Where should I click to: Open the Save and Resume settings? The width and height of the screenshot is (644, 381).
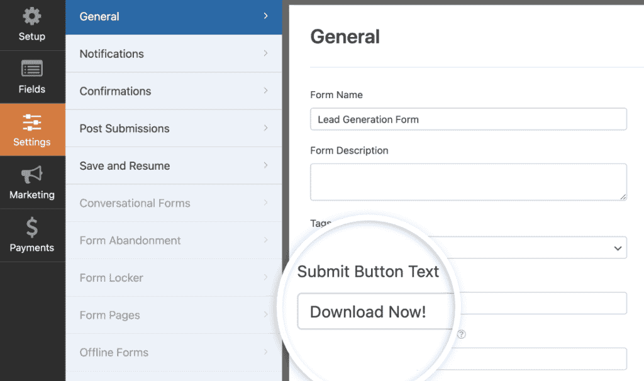(x=125, y=165)
